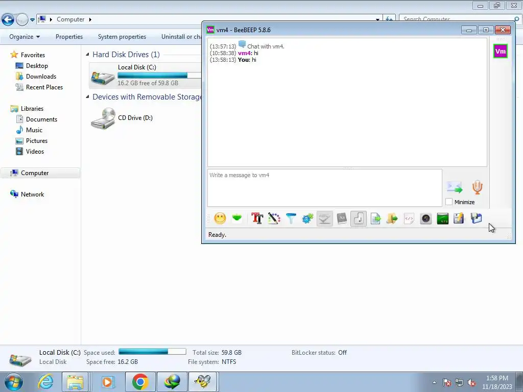This screenshot has height=392, width=523.
Task: Open chat settings gear icon
Action: pos(307,218)
